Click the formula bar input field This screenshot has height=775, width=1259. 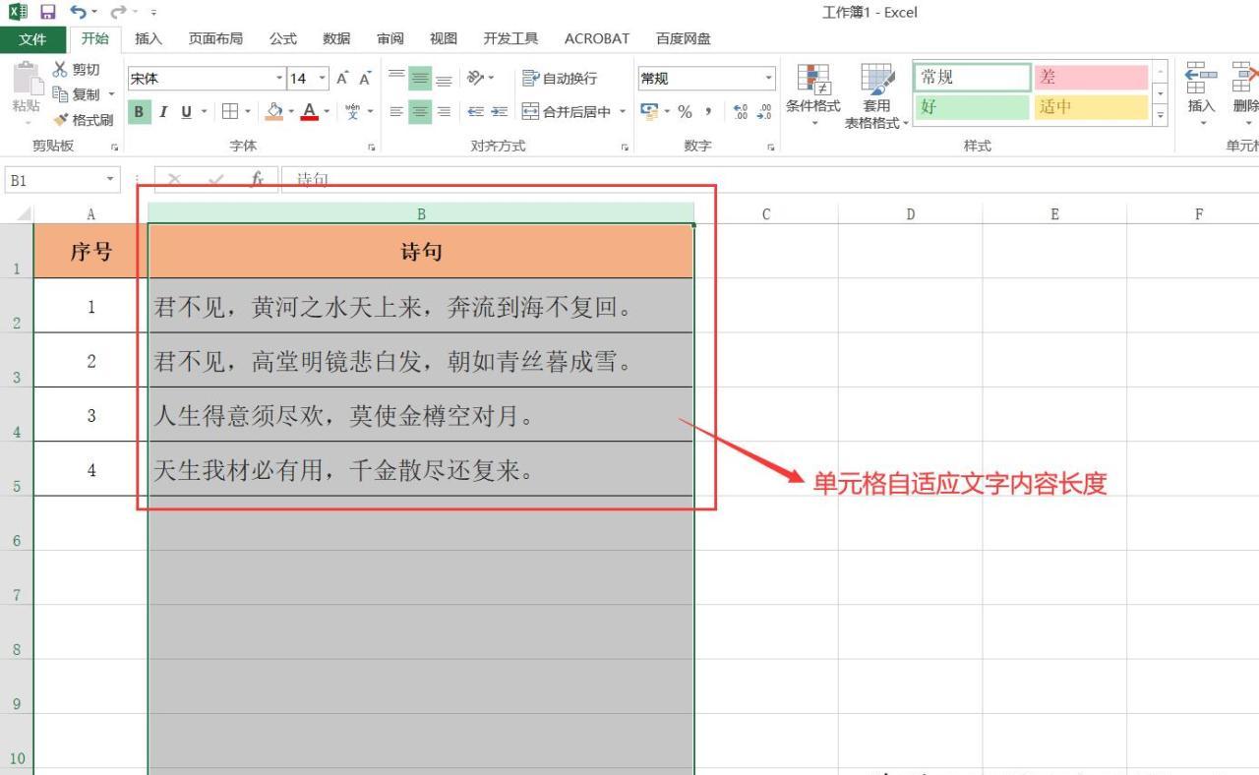click(x=770, y=180)
